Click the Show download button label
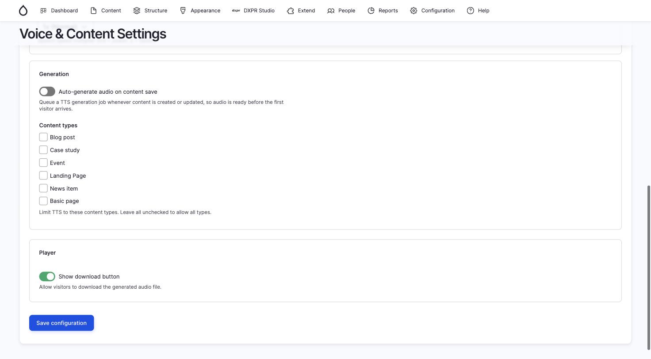Viewport: 651px width, 359px height. (89, 276)
